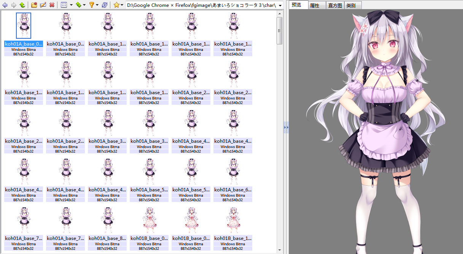463x254 pixels.
Task: Go forward with the right arrow icon
Action: [x=14, y=5]
